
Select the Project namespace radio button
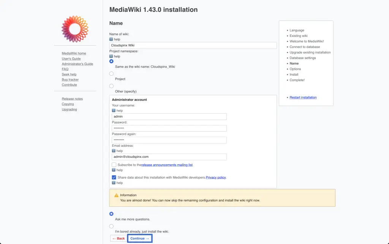111,74
